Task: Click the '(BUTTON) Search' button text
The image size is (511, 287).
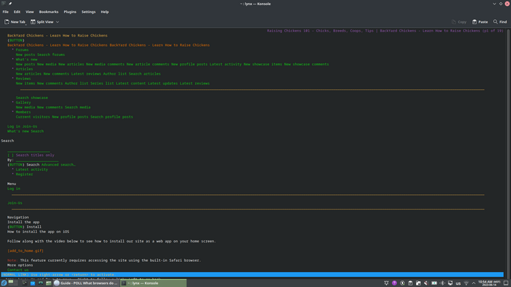Action: pos(24,164)
